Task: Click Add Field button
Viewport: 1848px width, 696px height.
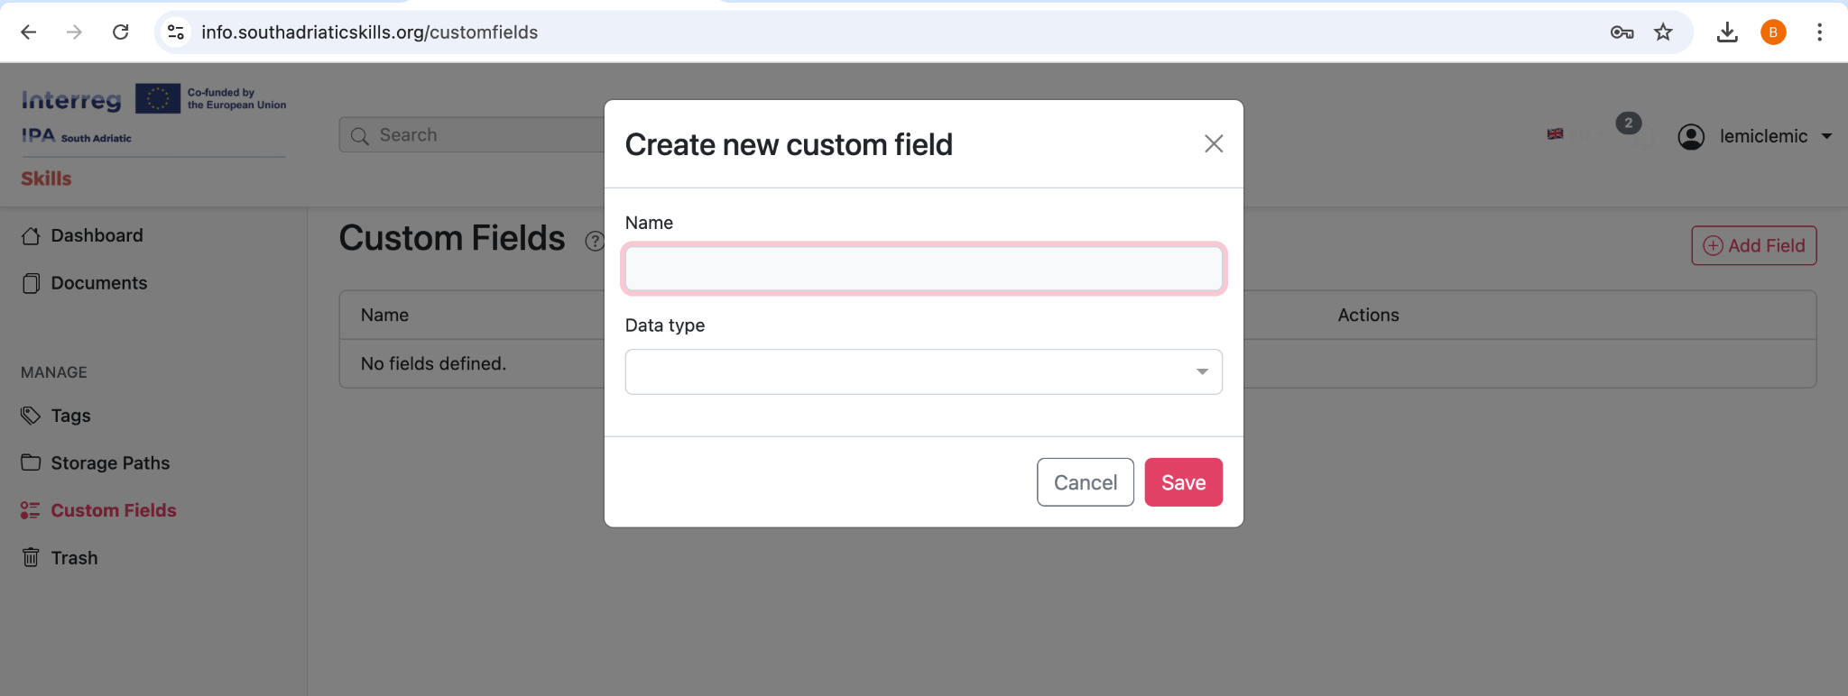Action: pyautogui.click(x=1753, y=245)
